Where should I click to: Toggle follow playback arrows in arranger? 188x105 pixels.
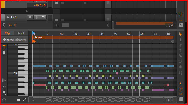pos(180,19)
